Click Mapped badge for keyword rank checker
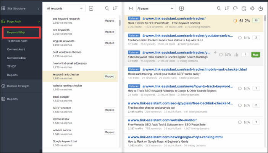This screenshot has width=268, height=153. [x=110, y=76]
